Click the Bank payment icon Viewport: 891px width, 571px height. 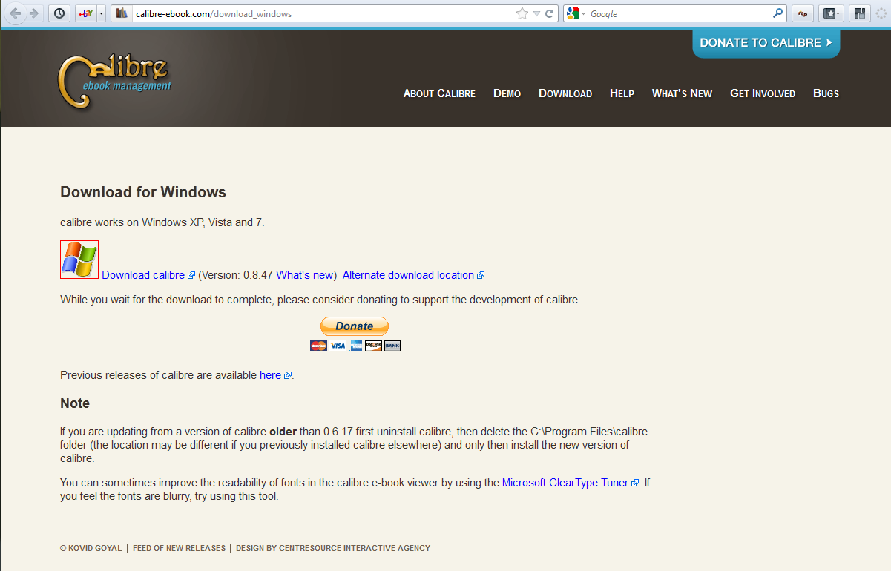(392, 346)
